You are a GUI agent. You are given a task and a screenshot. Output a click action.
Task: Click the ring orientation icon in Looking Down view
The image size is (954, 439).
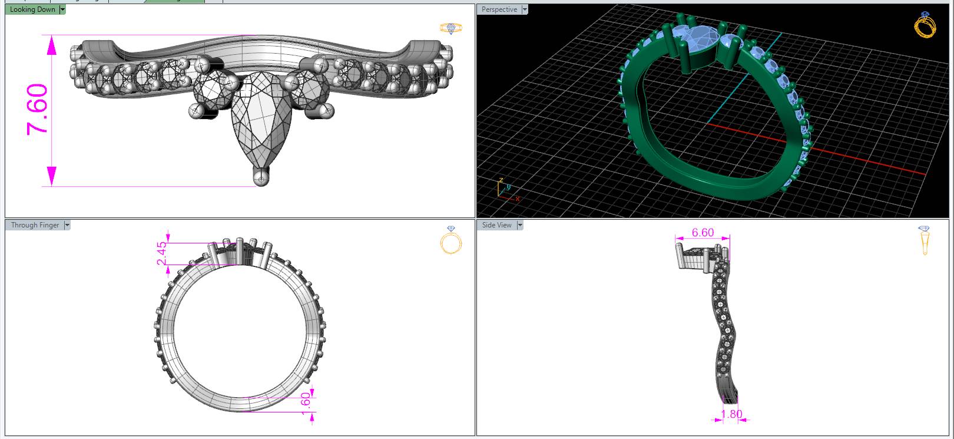pyautogui.click(x=451, y=28)
